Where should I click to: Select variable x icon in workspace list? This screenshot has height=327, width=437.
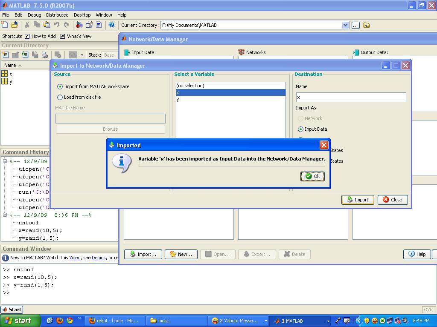4,74
